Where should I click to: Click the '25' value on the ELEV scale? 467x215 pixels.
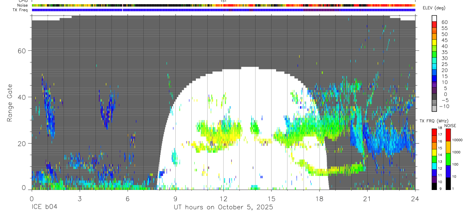point(444,64)
